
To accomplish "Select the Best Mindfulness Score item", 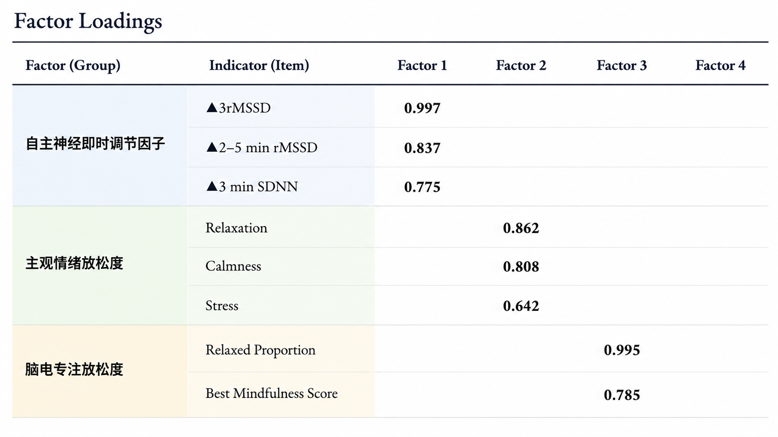I will point(272,393).
